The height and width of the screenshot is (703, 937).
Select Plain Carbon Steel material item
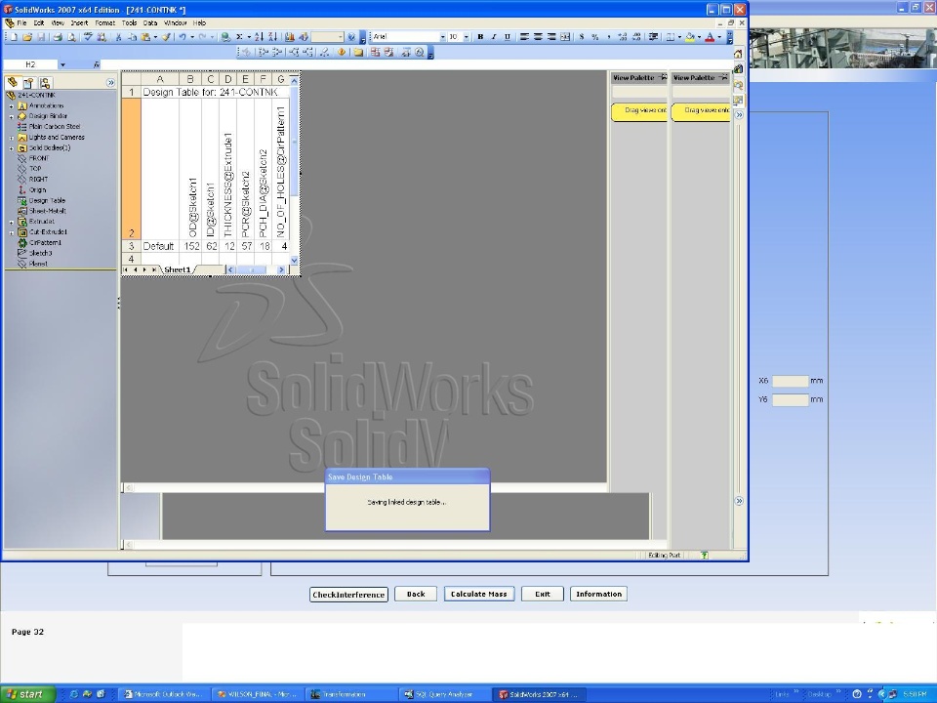pos(49,127)
